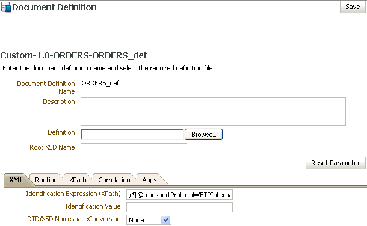Image resolution: width=367 pixels, height=226 pixels.
Task: Open the DTD/XSD NamespaceConversion dropdown
Action: [149, 220]
